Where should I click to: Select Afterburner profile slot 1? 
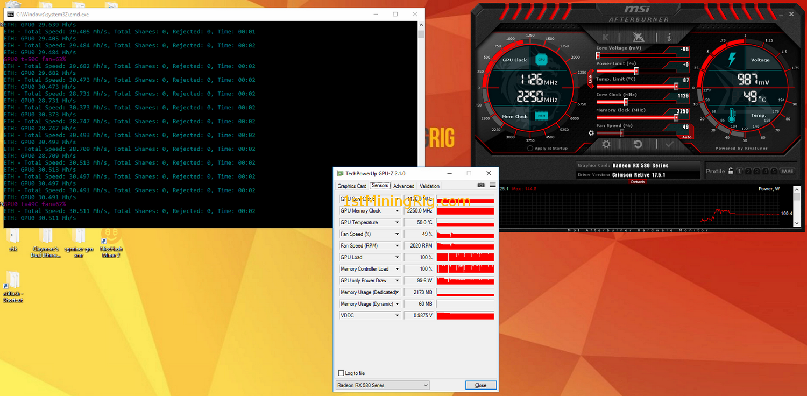pyautogui.click(x=741, y=171)
